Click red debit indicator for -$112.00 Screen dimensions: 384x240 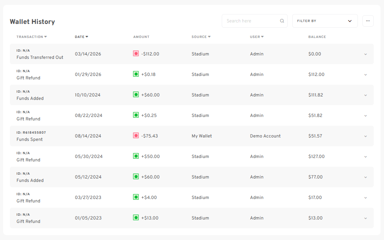(136, 54)
